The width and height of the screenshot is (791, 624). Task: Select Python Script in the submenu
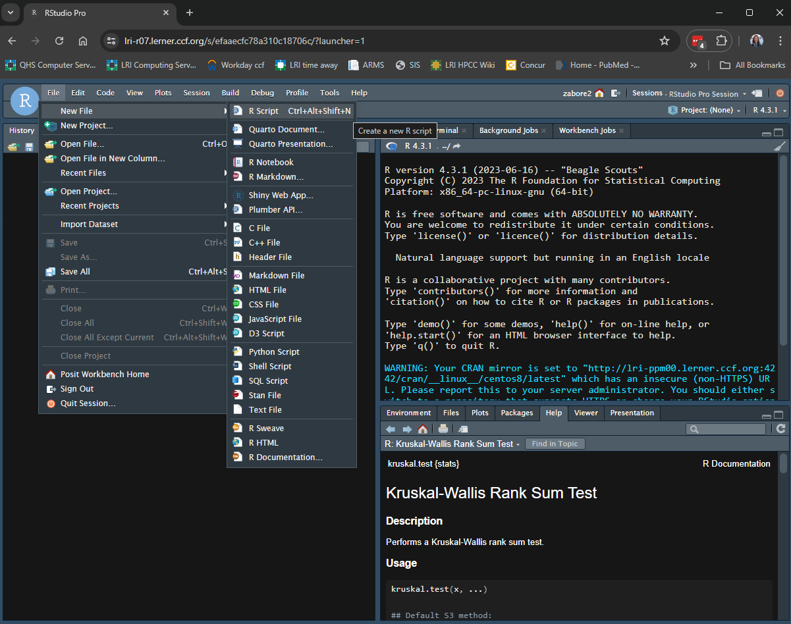point(292,351)
